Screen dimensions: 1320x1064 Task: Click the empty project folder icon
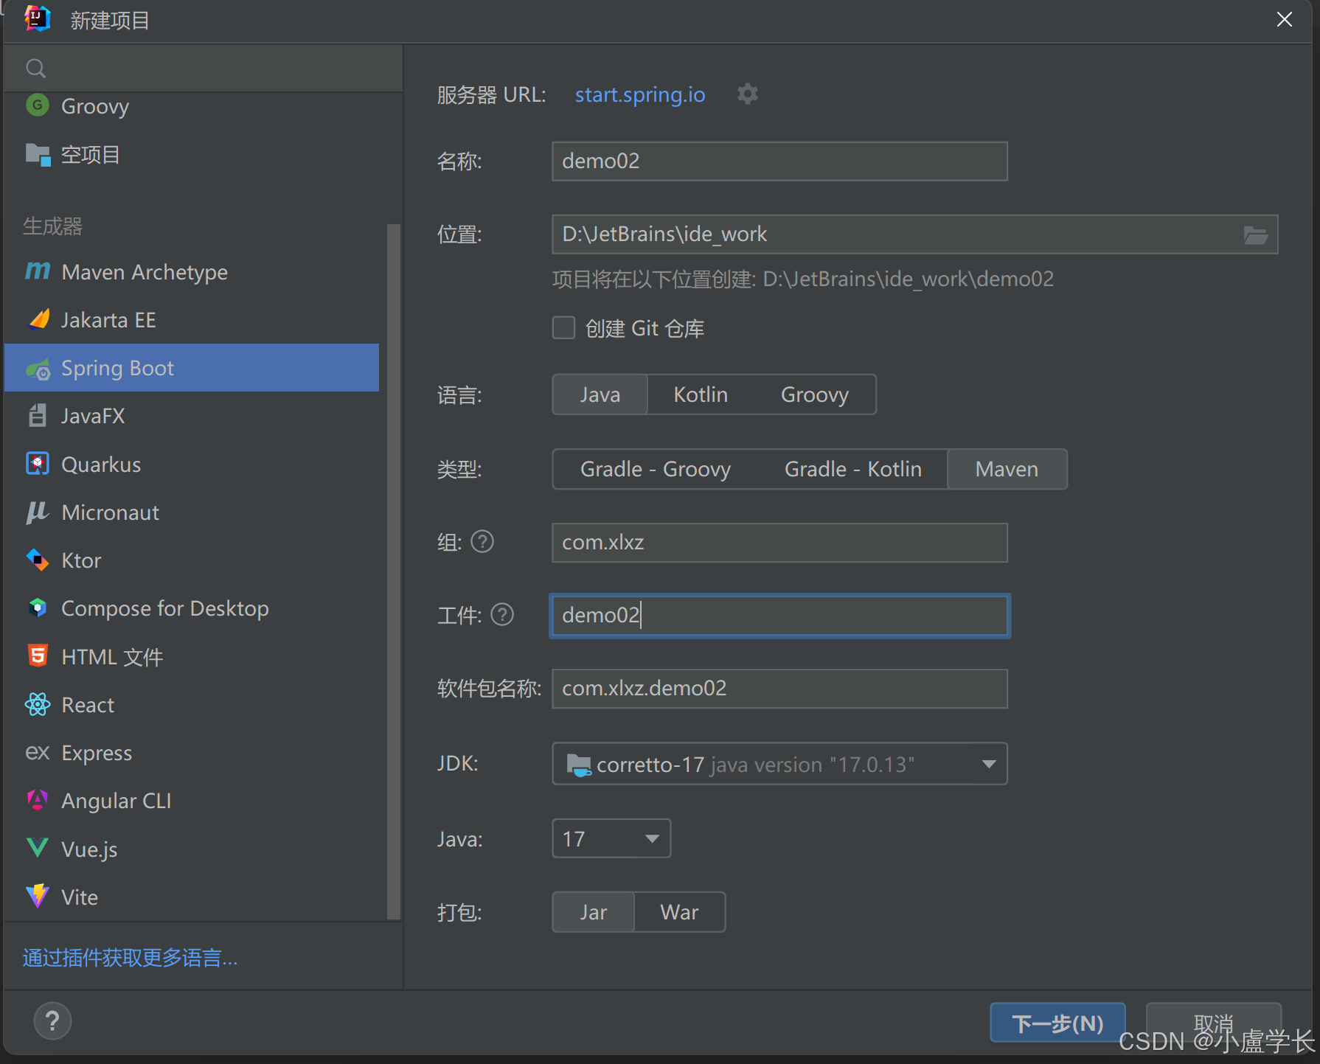pyautogui.click(x=38, y=154)
